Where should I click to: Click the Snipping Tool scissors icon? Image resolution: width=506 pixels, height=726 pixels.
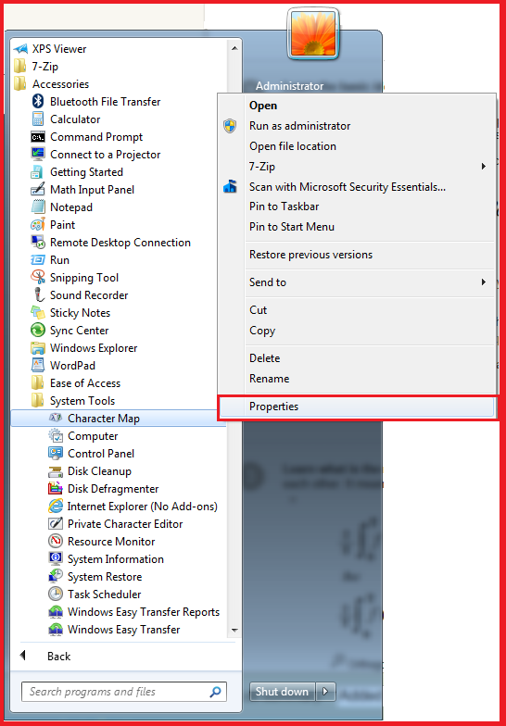click(x=38, y=278)
